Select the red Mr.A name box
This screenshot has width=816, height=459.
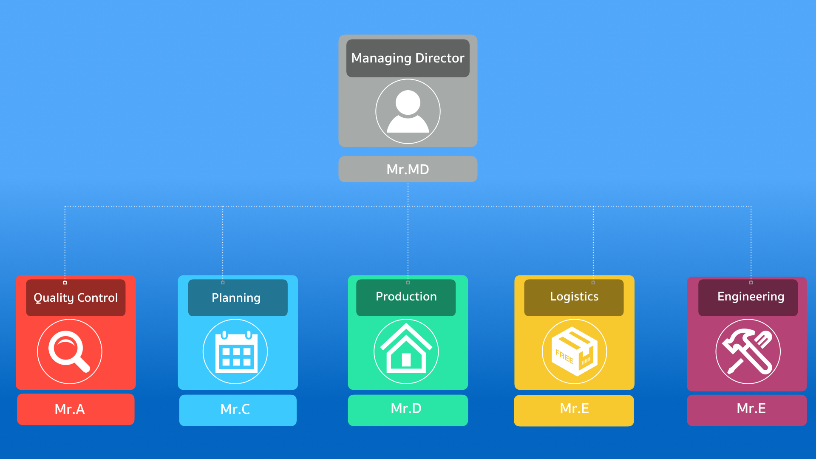click(76, 409)
